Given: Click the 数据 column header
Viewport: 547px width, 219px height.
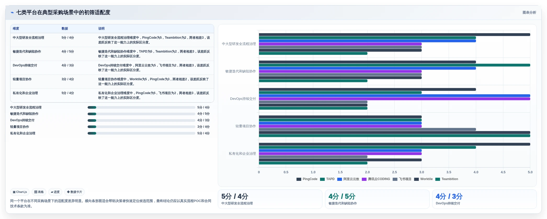Looking at the screenshot, I should pyautogui.click(x=65, y=28).
